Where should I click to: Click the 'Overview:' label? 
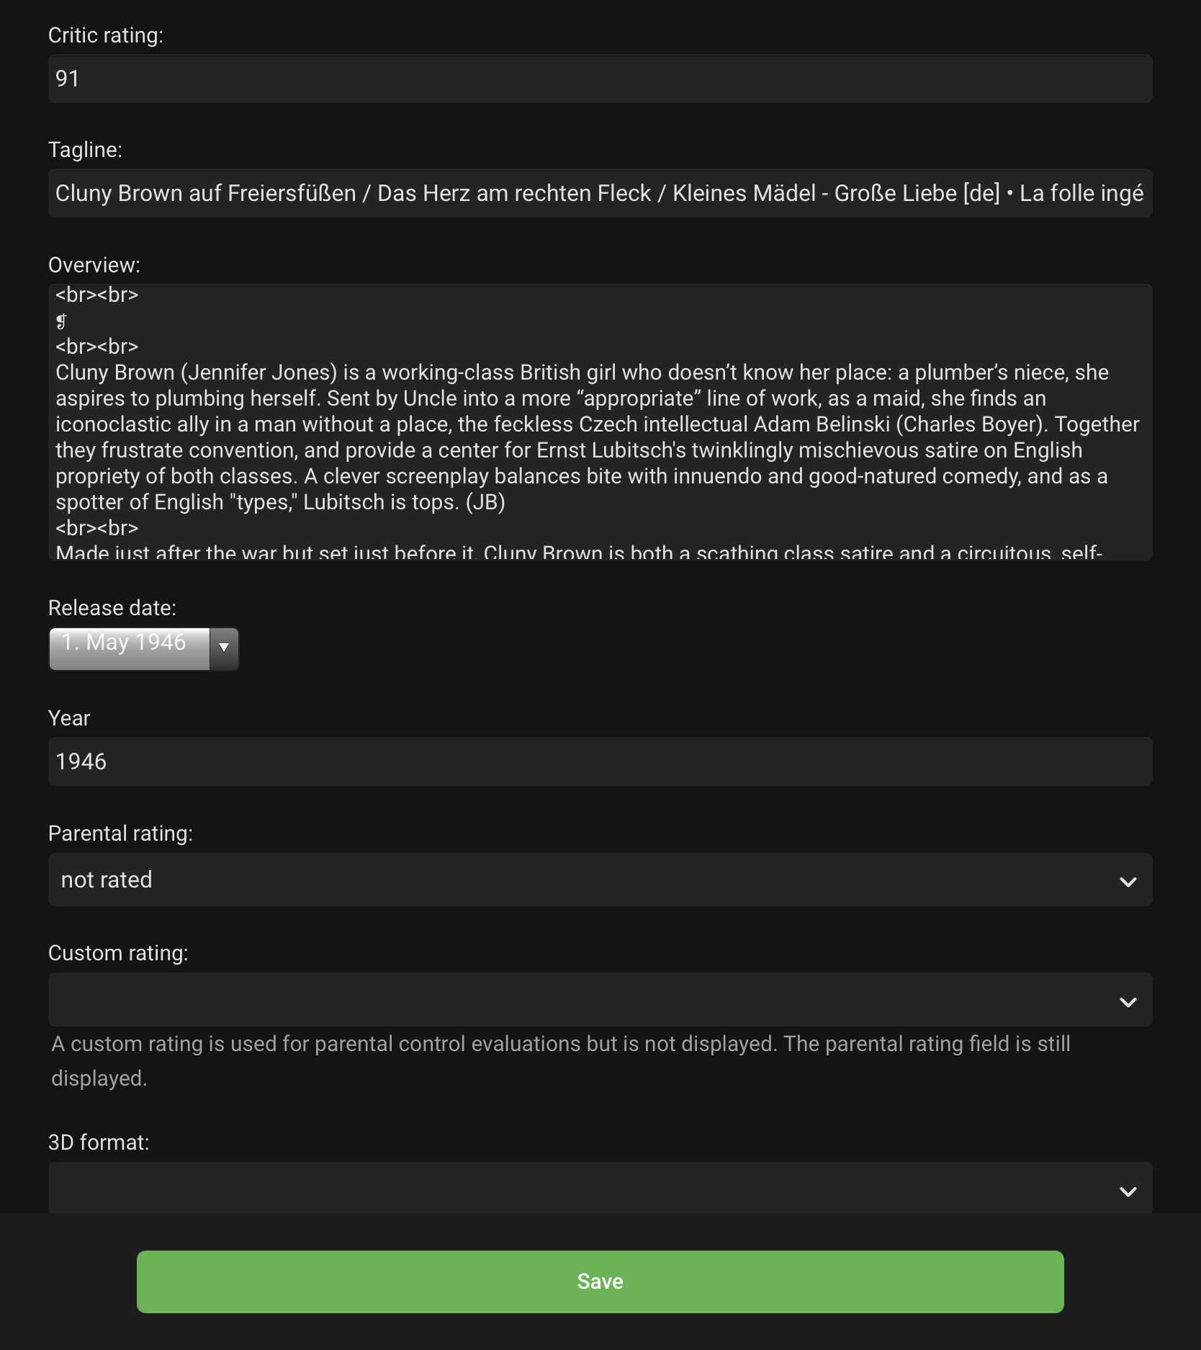(94, 265)
